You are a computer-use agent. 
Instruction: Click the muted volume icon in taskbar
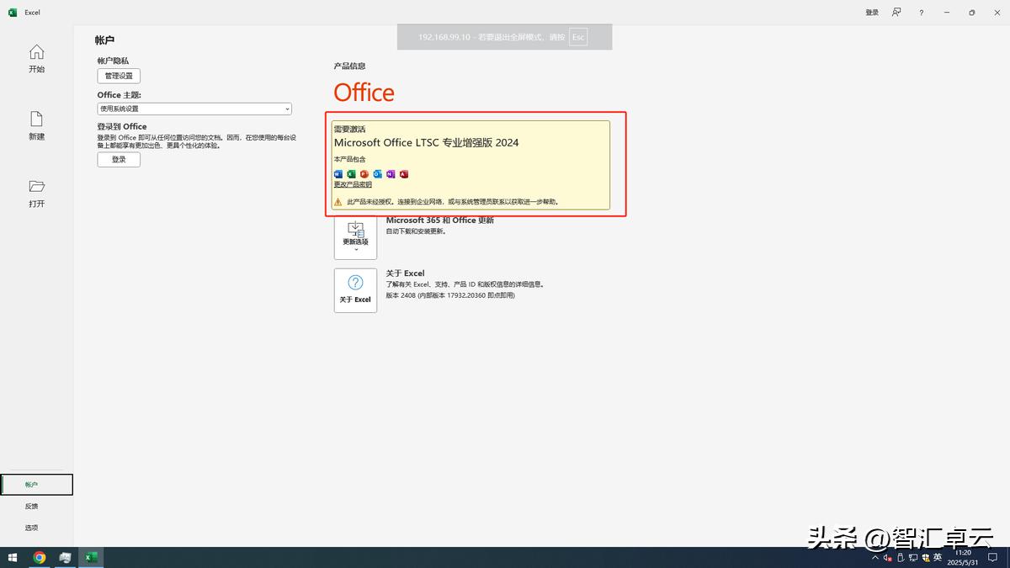pyautogui.click(x=887, y=558)
